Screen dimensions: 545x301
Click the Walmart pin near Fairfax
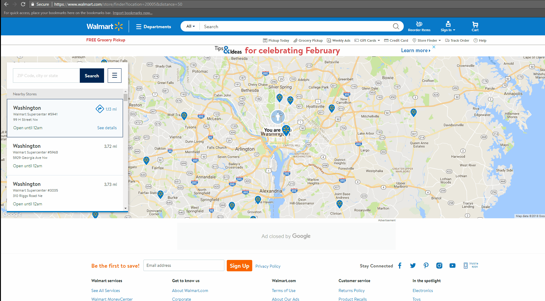(146, 160)
